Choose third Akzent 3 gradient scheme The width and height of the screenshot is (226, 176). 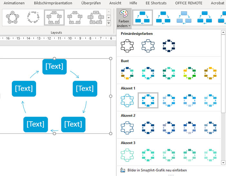tap(169, 155)
